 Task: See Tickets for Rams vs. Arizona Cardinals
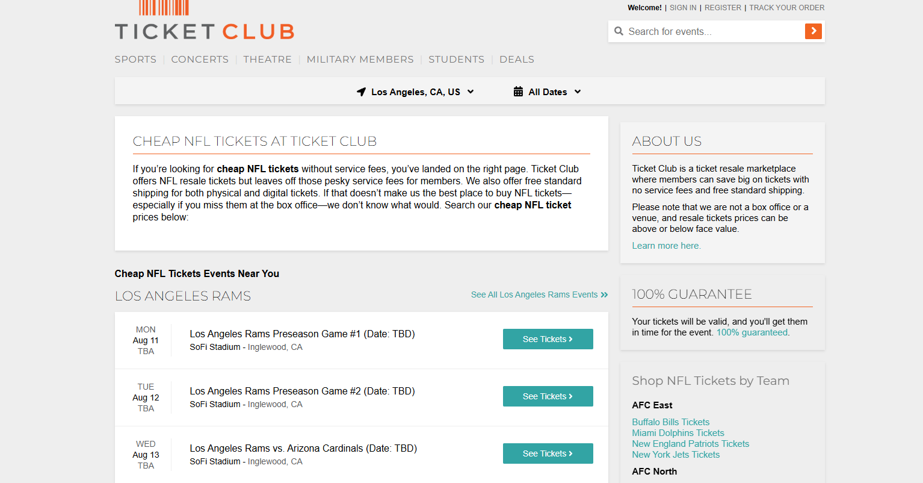point(548,453)
